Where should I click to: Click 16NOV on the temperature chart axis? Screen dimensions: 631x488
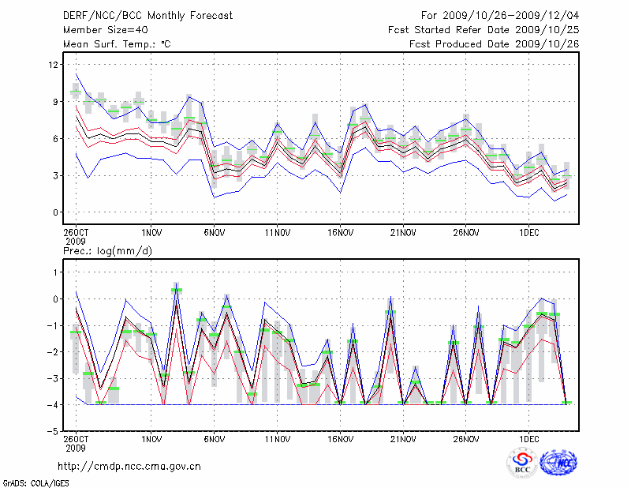pyautogui.click(x=340, y=233)
